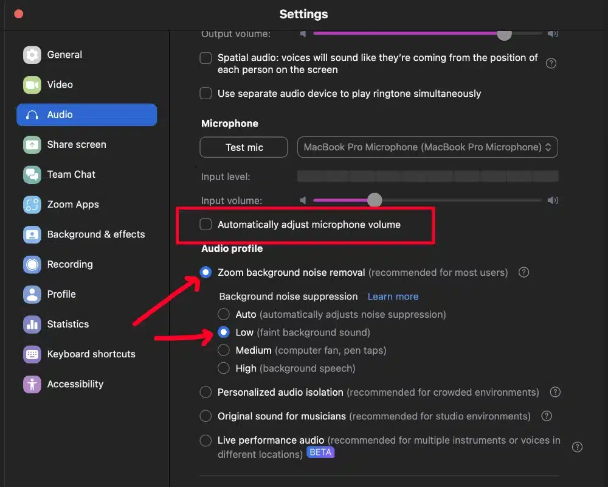
Task: Click help icon for Live performance audio
Action: pyautogui.click(x=578, y=447)
